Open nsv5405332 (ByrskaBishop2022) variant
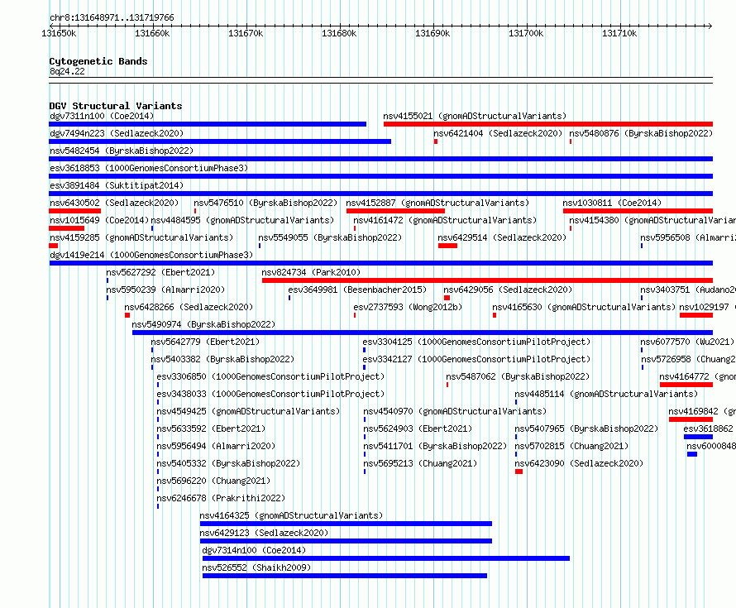Image resolution: width=736 pixels, height=608 pixels. coord(228,463)
